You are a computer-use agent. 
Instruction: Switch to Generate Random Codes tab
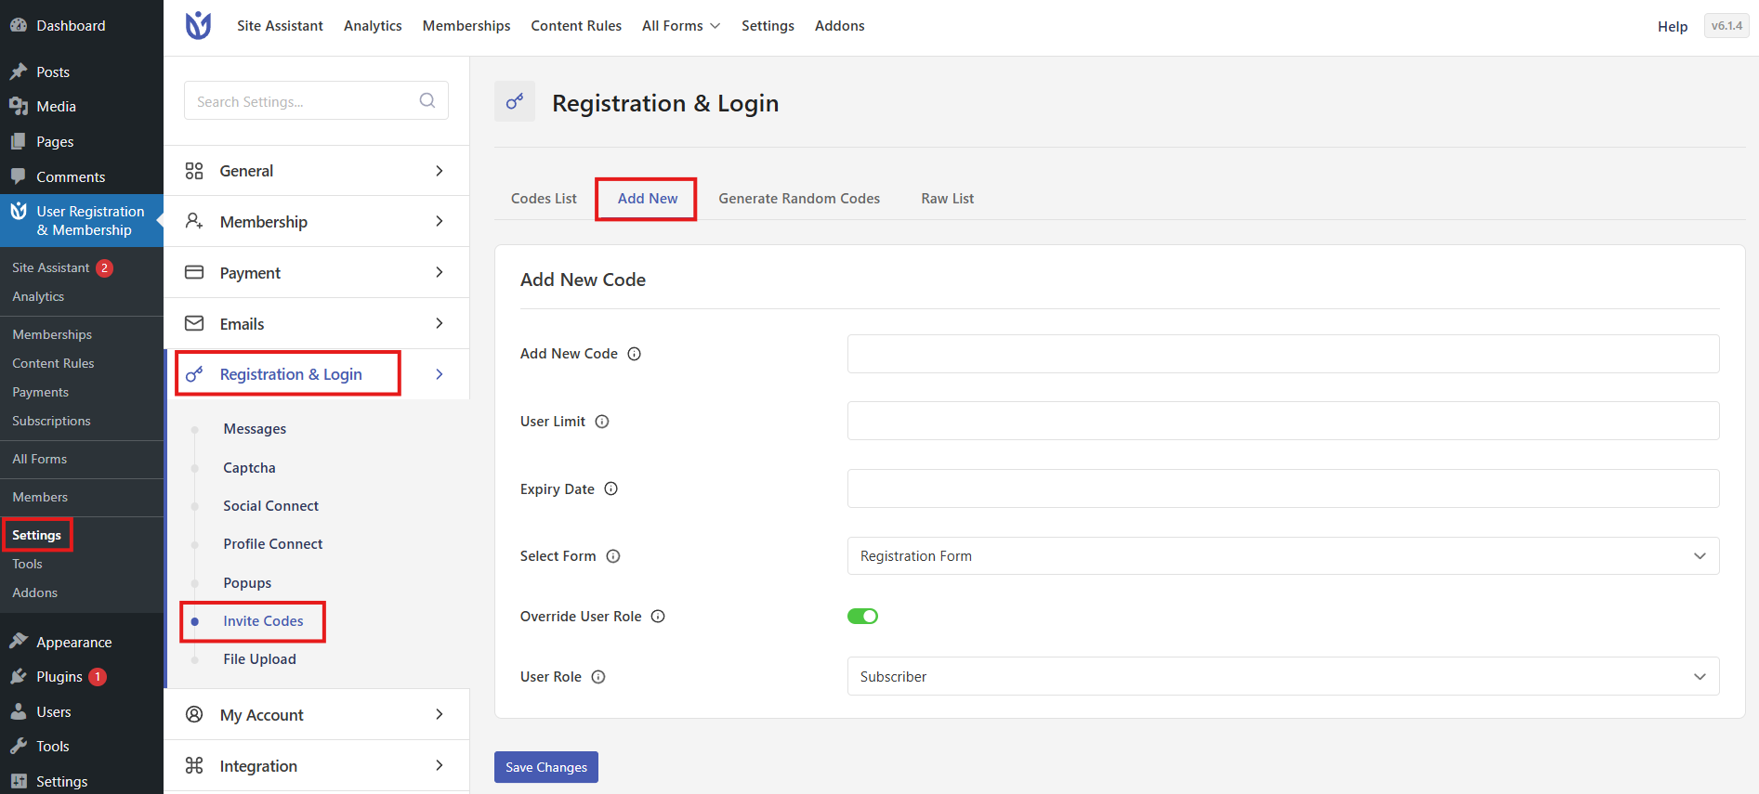coord(799,199)
